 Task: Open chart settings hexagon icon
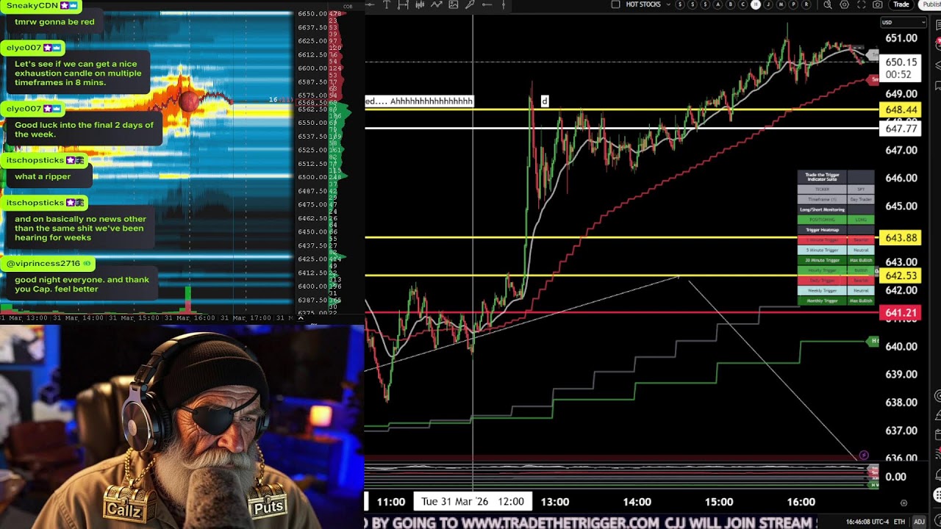(845, 4)
